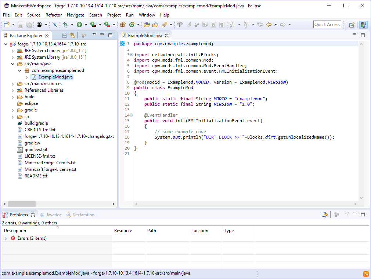Click Collapse All in Package Explorer
This screenshot has height=279, width=371.
click(64, 36)
